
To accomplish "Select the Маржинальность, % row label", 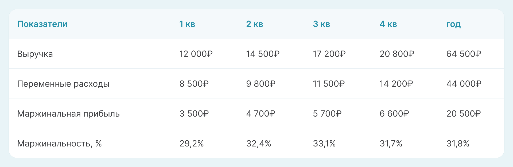I will point(59,144).
